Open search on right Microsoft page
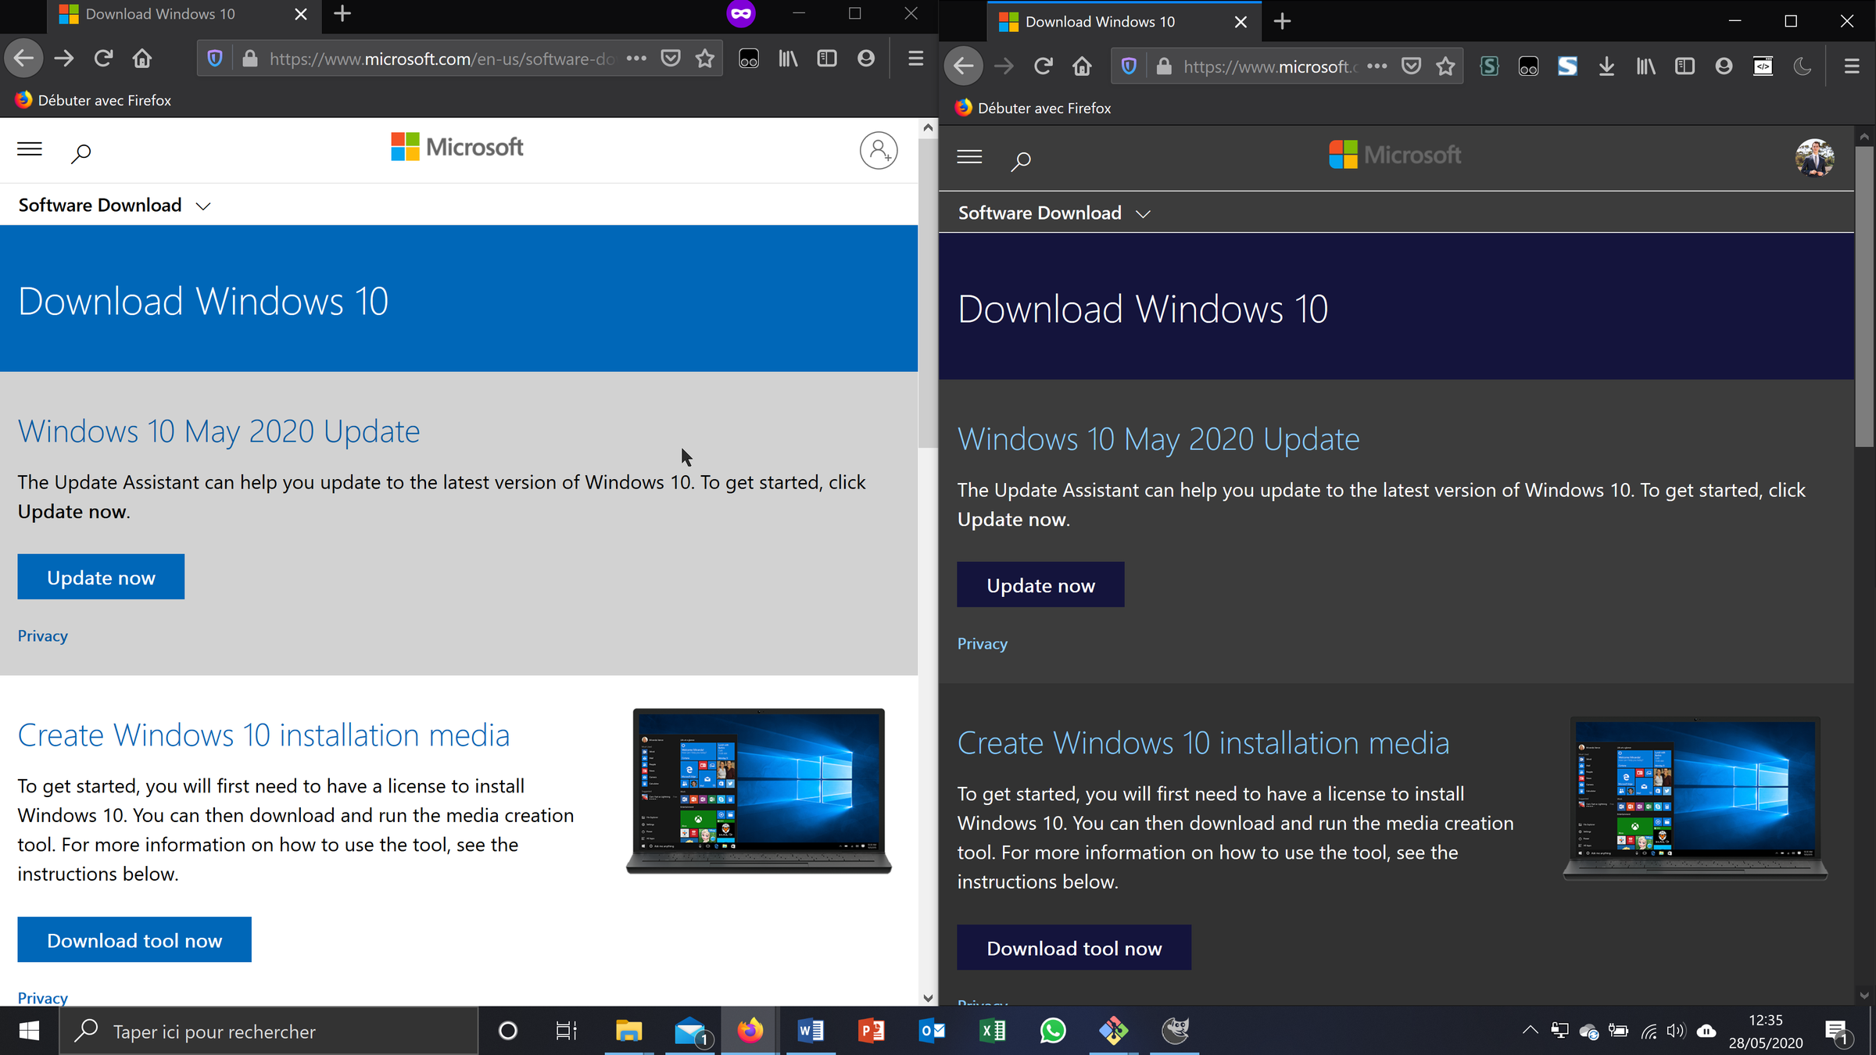 point(1021,160)
